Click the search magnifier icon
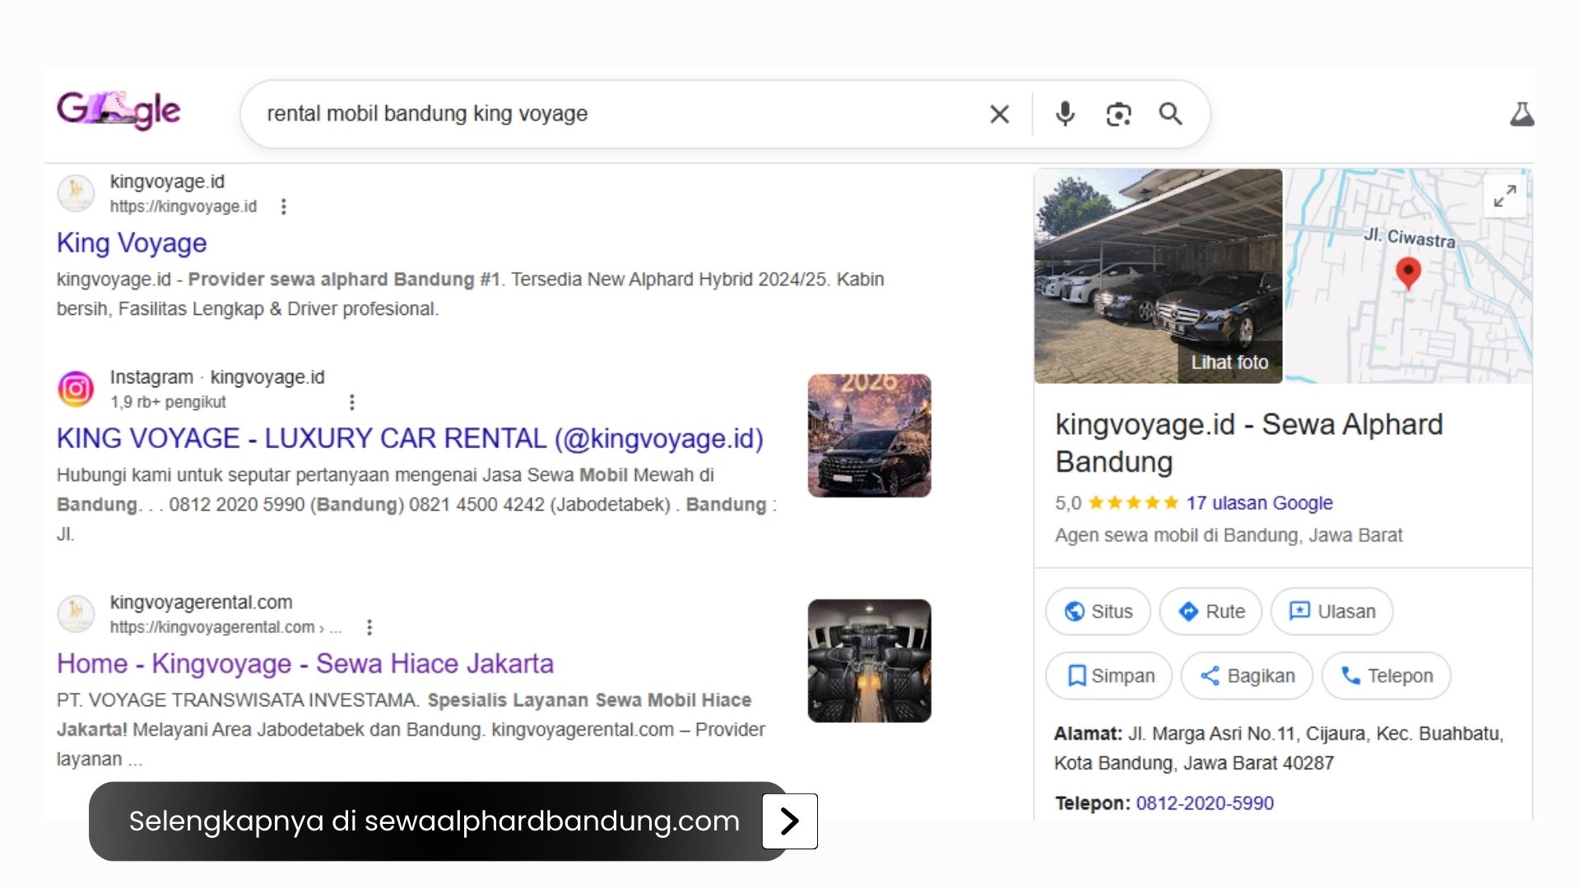 click(1171, 114)
